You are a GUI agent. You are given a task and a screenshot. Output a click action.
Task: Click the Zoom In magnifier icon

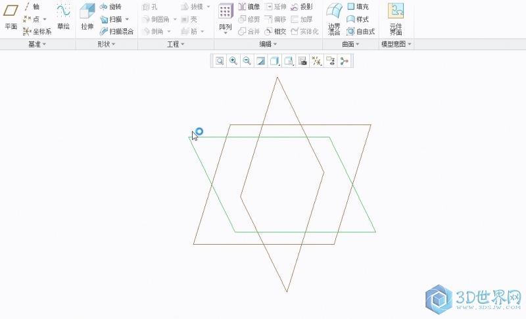(233, 61)
